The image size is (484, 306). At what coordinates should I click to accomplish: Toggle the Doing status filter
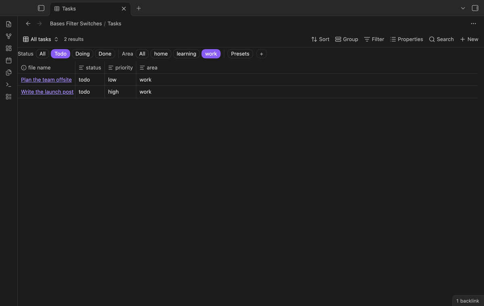pos(83,54)
